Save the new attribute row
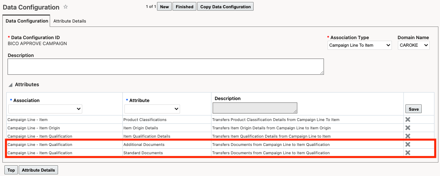Image resolution: width=440 pixels, height=176 pixels. [x=413, y=109]
